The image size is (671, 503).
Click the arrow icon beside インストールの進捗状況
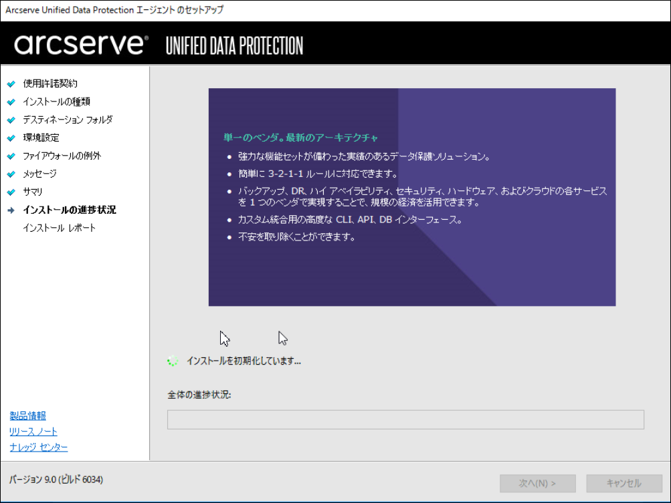[11, 210]
